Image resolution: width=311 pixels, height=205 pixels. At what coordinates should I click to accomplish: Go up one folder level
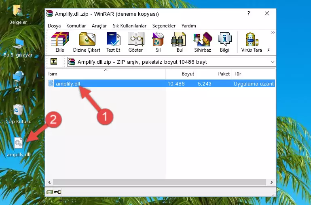click(54, 61)
